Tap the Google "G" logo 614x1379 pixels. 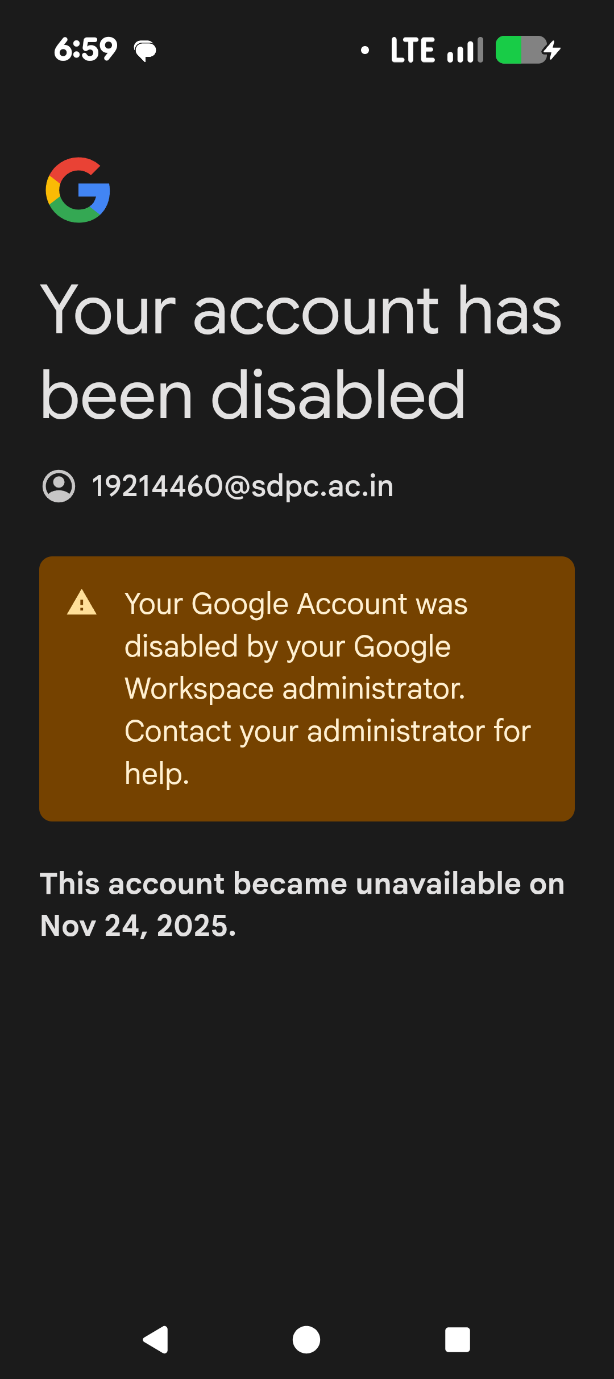(78, 190)
